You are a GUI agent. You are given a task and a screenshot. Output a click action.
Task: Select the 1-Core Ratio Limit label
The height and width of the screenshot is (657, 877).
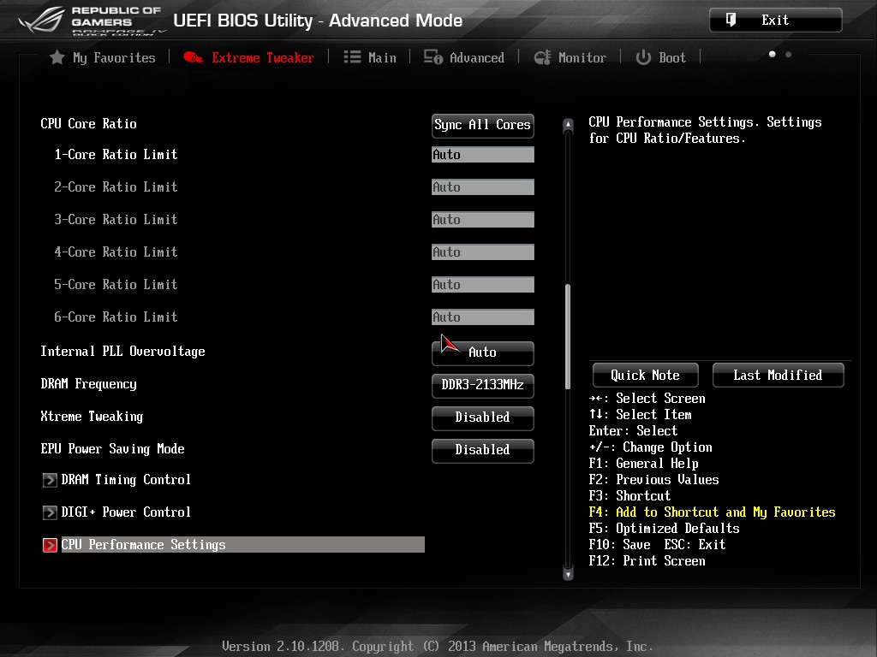(x=116, y=155)
